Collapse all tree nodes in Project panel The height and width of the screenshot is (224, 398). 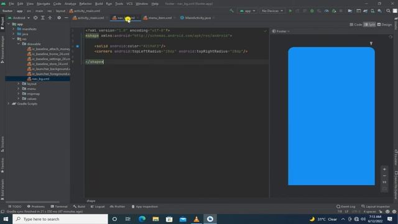point(50,18)
